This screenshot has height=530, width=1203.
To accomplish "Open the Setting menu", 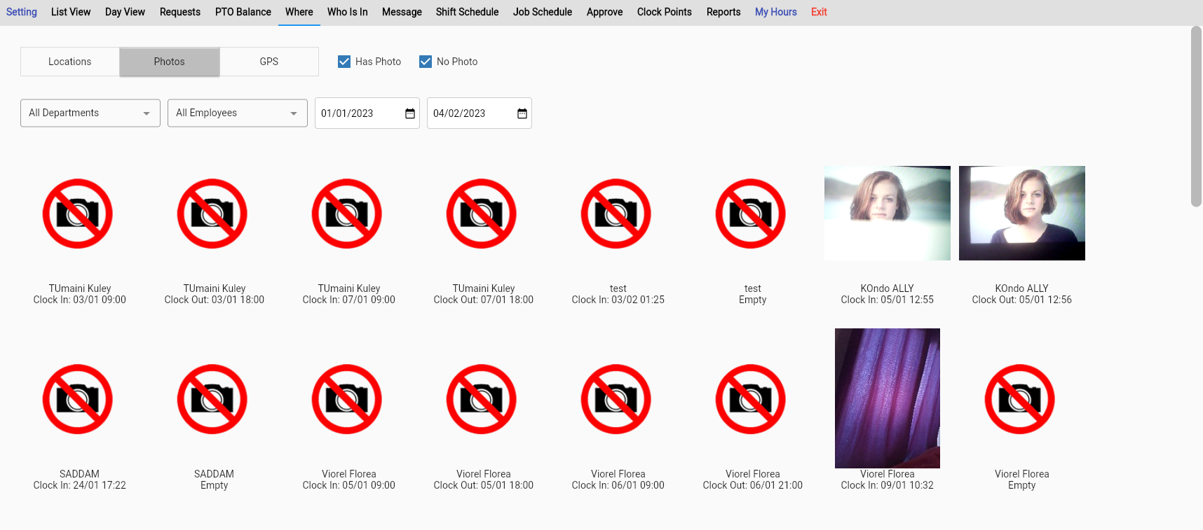I will pos(22,12).
